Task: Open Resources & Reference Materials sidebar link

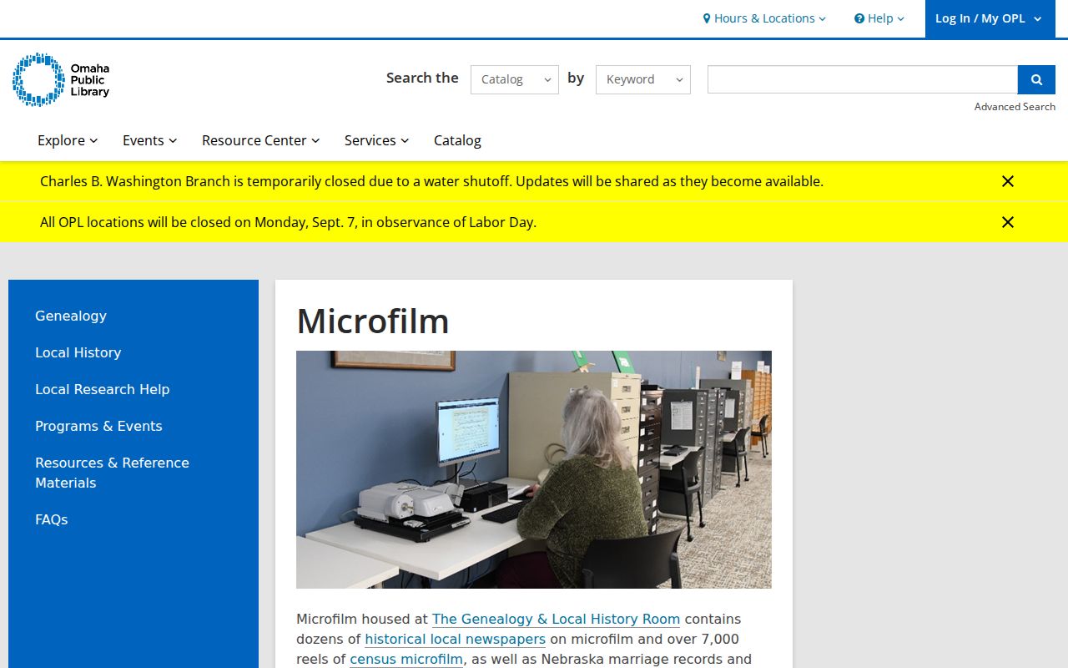Action: (x=112, y=473)
